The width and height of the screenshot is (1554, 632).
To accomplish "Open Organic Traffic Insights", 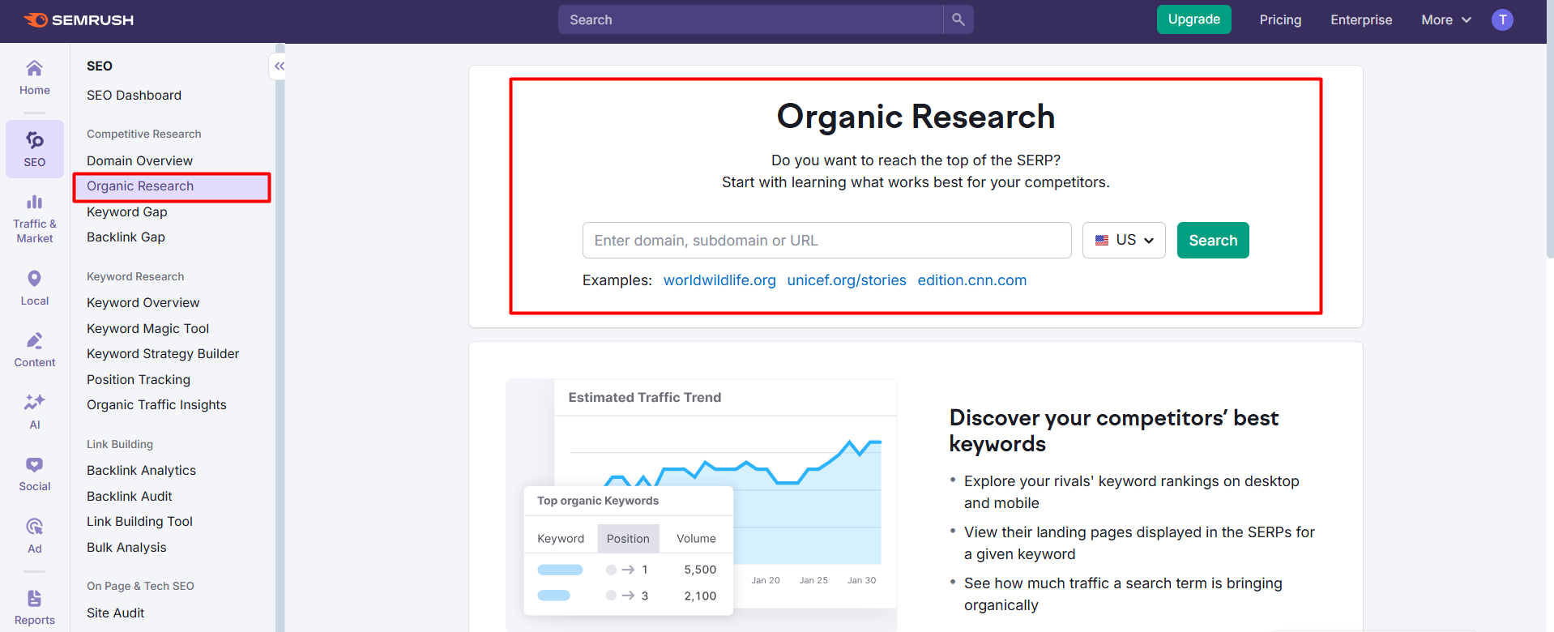I will point(156,405).
